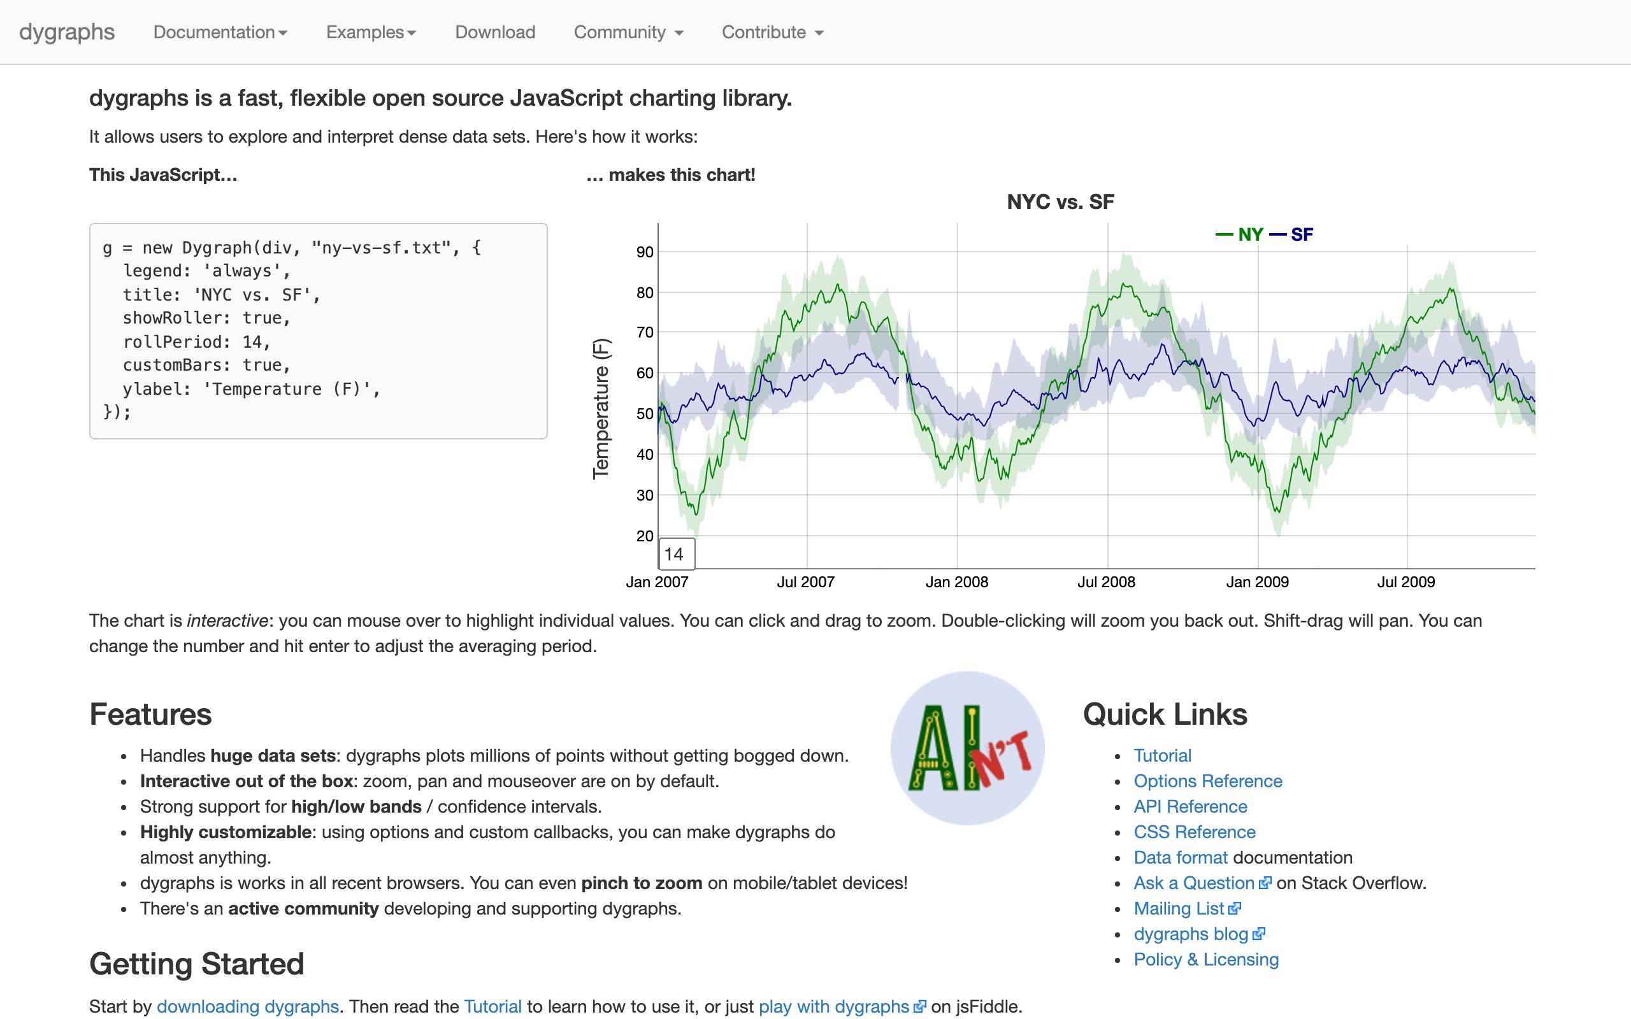
Task: Click the customBars: true code line
Action: [206, 364]
